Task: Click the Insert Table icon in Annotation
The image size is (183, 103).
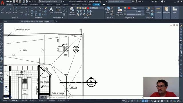Action: tap(64, 15)
